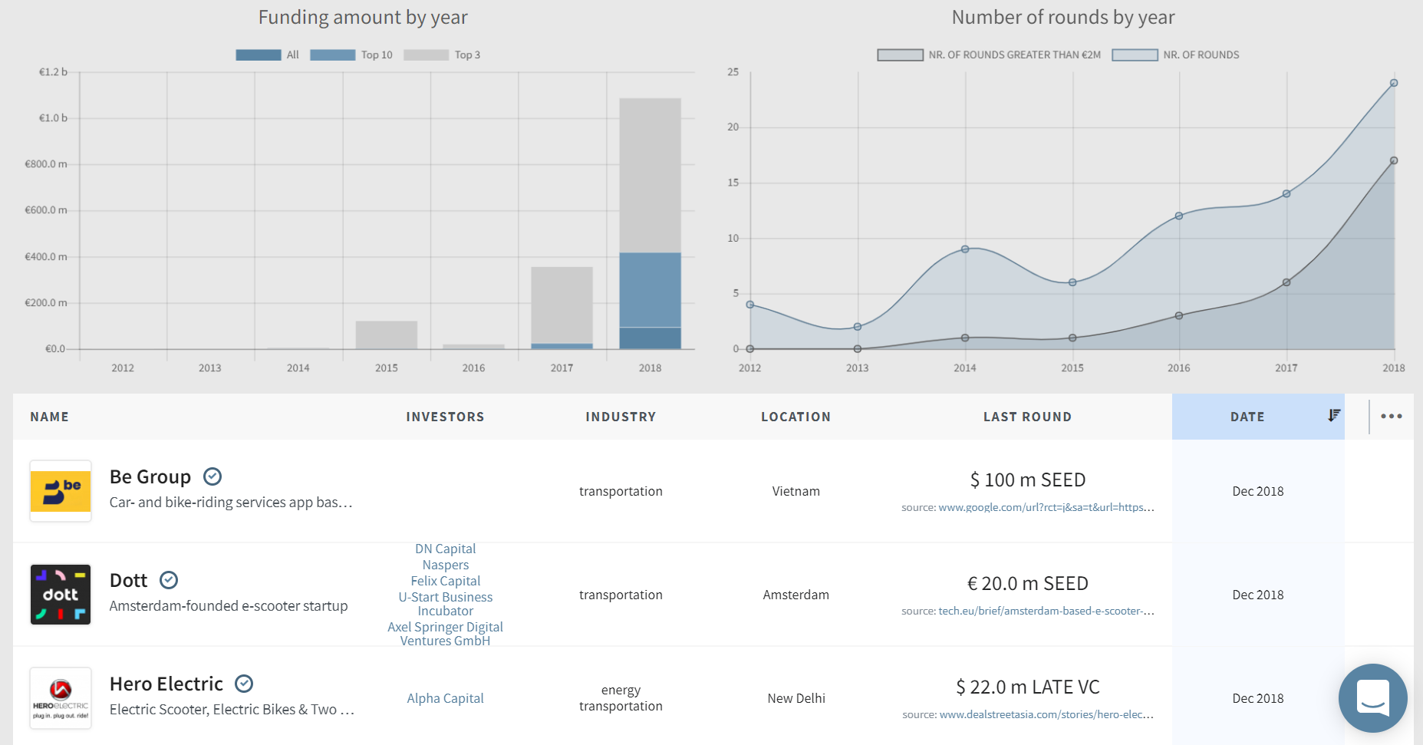The width and height of the screenshot is (1423, 745).
Task: Click the 2018 data point on rounds chart
Action: 1394,83
